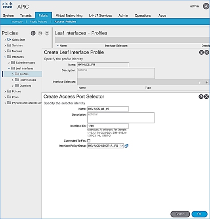210x219 pixels.
Task: Go to Access Policies submenu
Action: (x=65, y=22)
